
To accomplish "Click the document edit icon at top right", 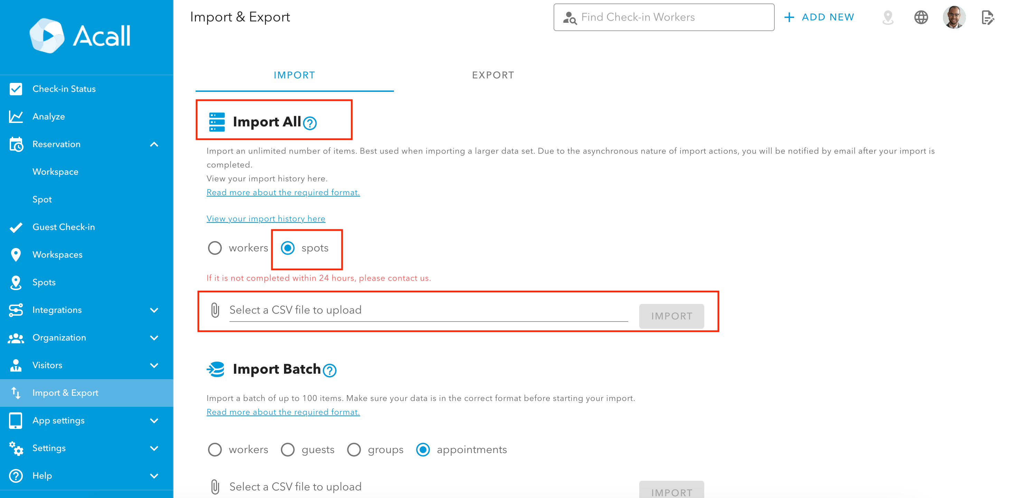I will (x=988, y=17).
